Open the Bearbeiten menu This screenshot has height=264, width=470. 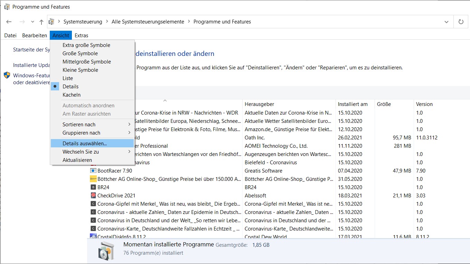(x=35, y=35)
